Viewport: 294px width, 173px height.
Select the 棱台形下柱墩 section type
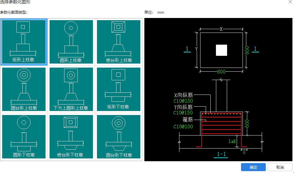pyautogui.click(x=71, y=137)
